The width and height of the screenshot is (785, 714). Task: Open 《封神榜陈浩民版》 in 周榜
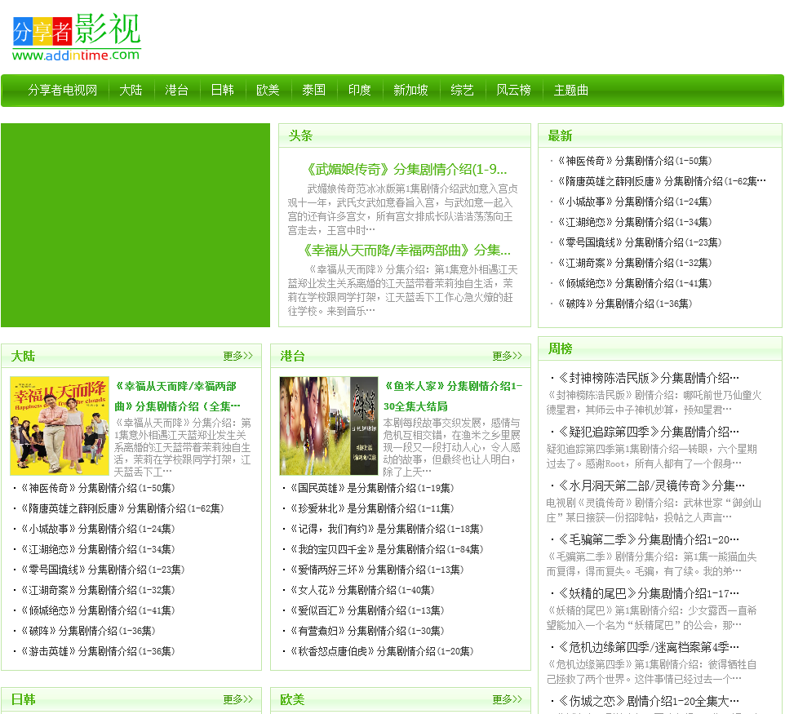pos(649,378)
